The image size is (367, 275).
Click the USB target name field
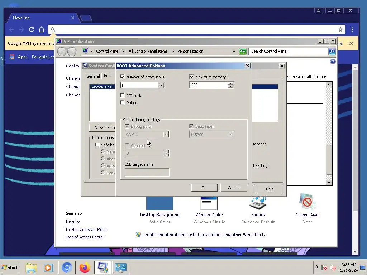pos(147,172)
